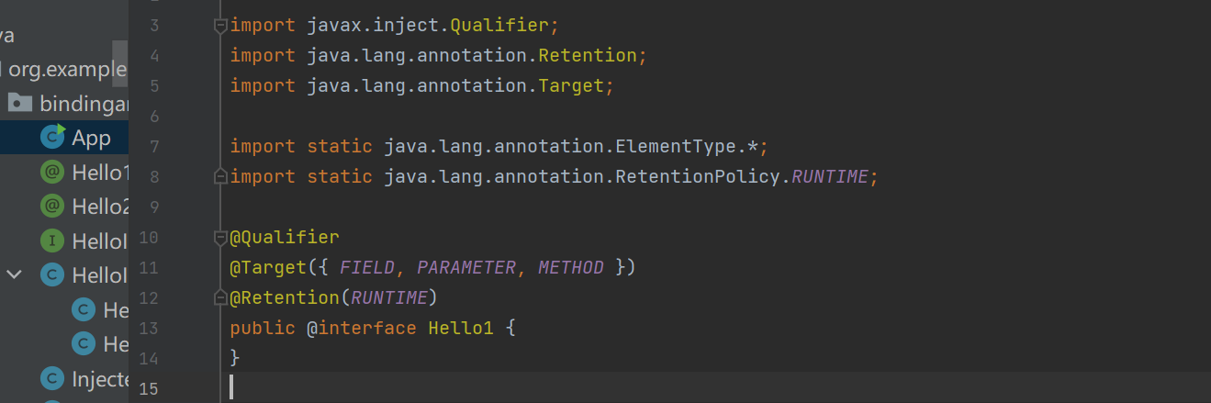Click the second nested He class icon
Screen dimensions: 1211x403
pyautogui.click(x=84, y=343)
